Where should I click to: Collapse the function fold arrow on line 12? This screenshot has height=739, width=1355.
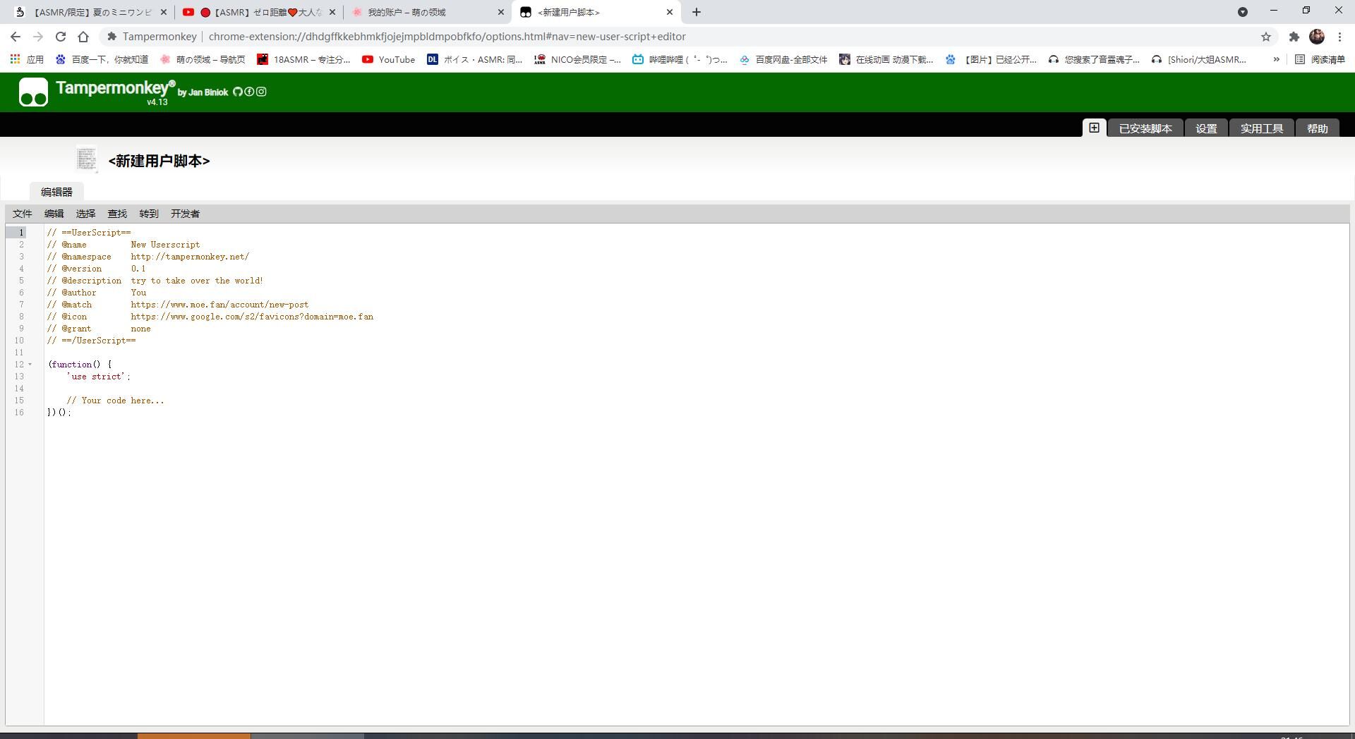click(x=30, y=365)
